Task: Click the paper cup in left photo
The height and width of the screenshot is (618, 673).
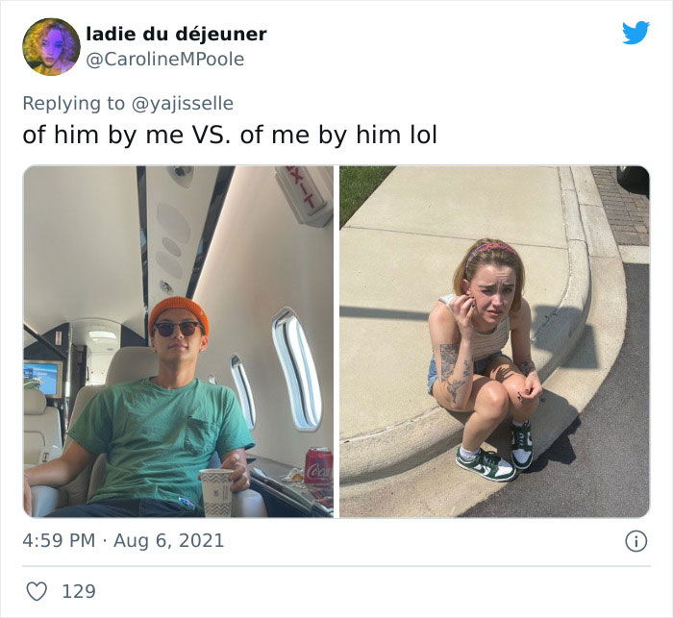Action: pyautogui.click(x=216, y=492)
